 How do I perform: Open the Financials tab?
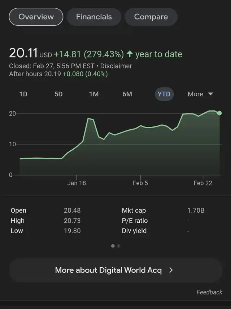click(94, 17)
